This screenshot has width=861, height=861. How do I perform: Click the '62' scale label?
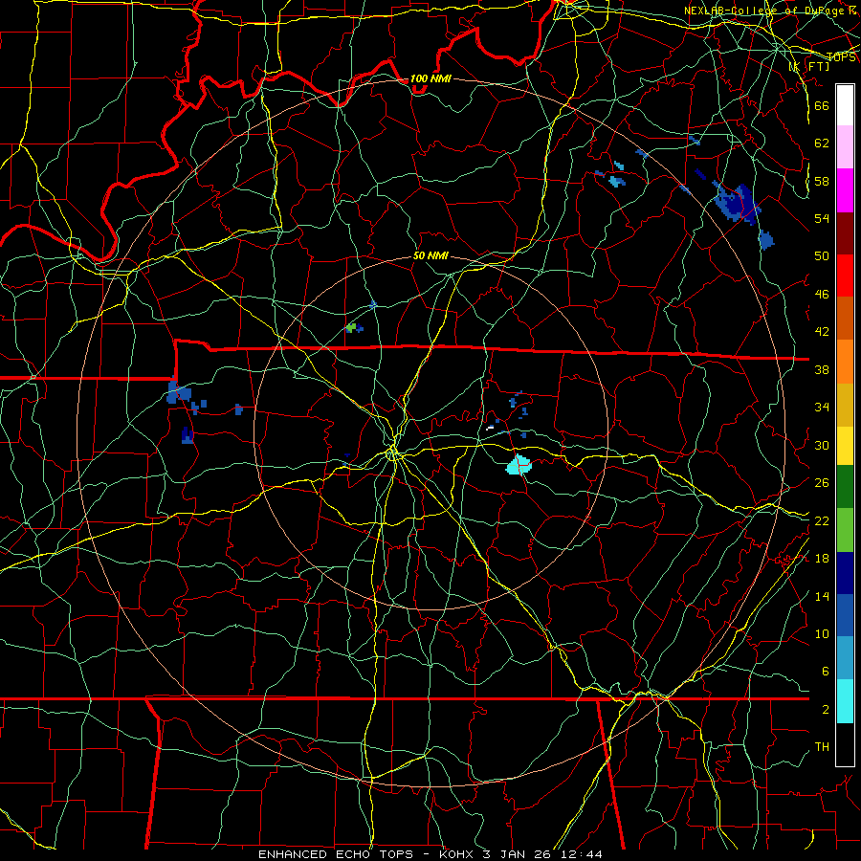point(822,143)
